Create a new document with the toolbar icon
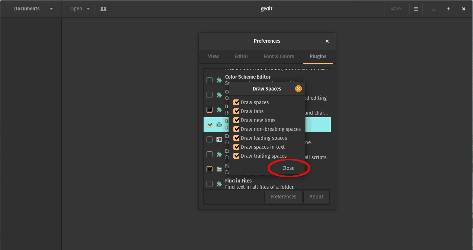Screen dimensions: 473x250 tap(103, 9)
